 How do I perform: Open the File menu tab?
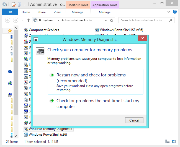pos(10,12)
